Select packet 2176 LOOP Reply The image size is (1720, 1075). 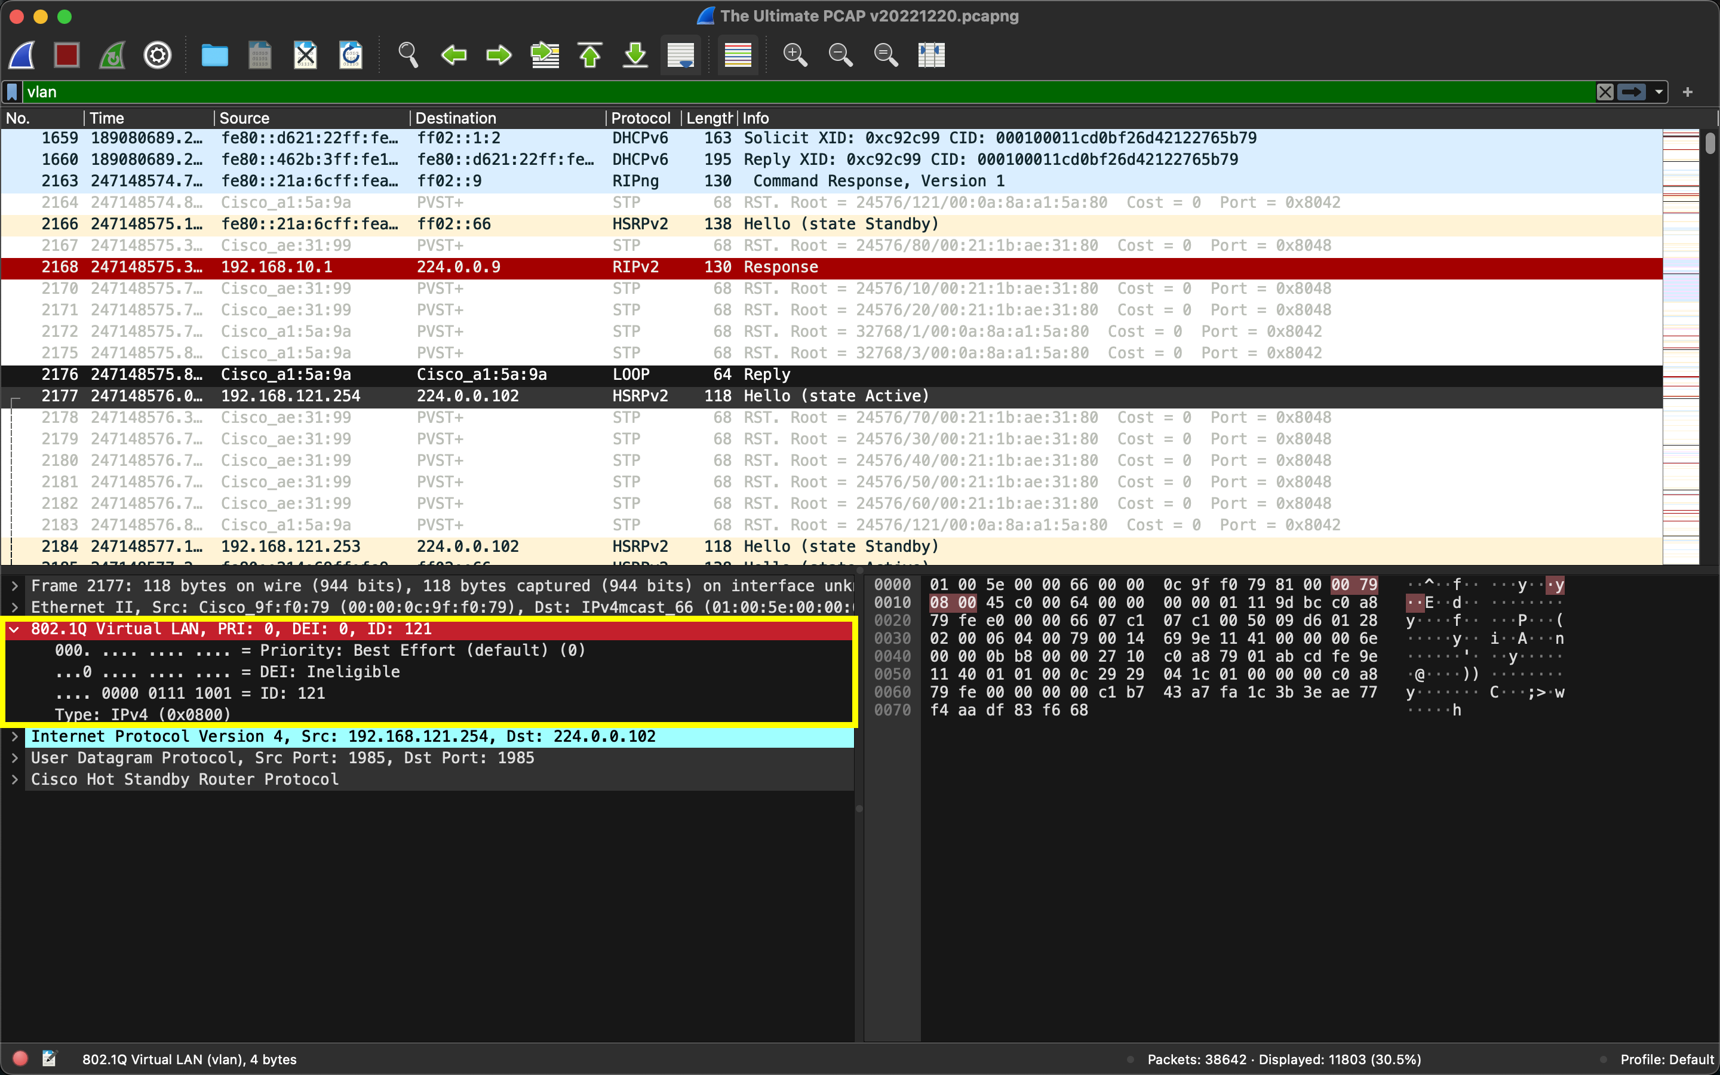(x=831, y=374)
